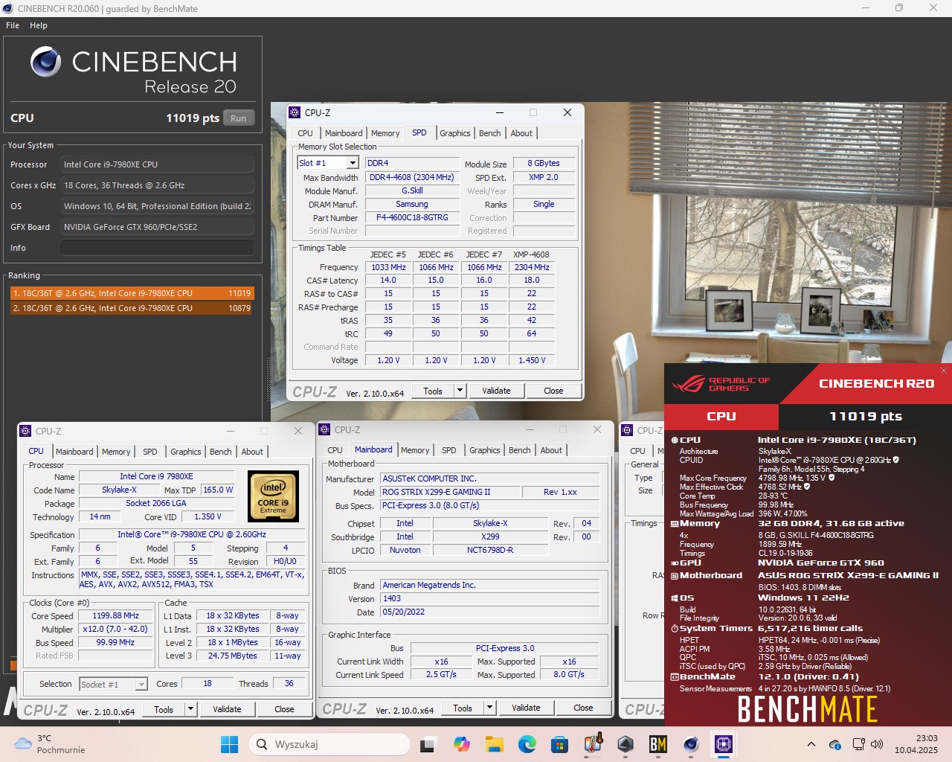Click Tools button in CPU window
The width and height of the screenshot is (952, 762).
click(164, 709)
